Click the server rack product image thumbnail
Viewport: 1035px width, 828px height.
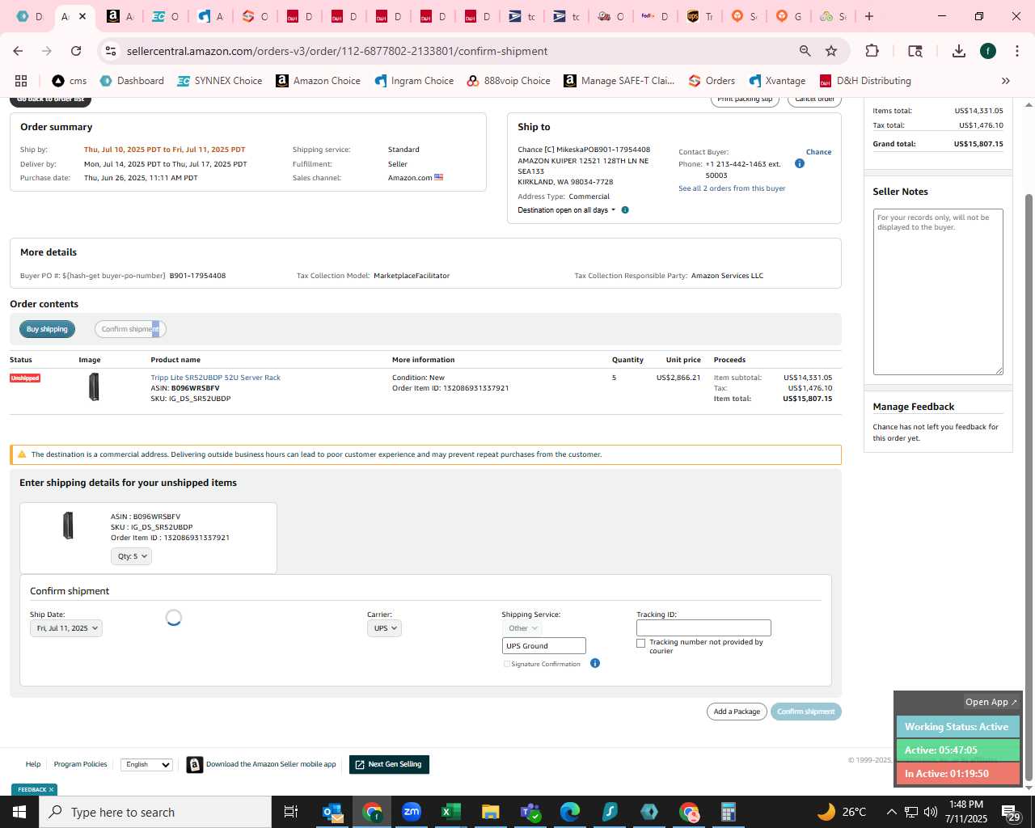(94, 387)
